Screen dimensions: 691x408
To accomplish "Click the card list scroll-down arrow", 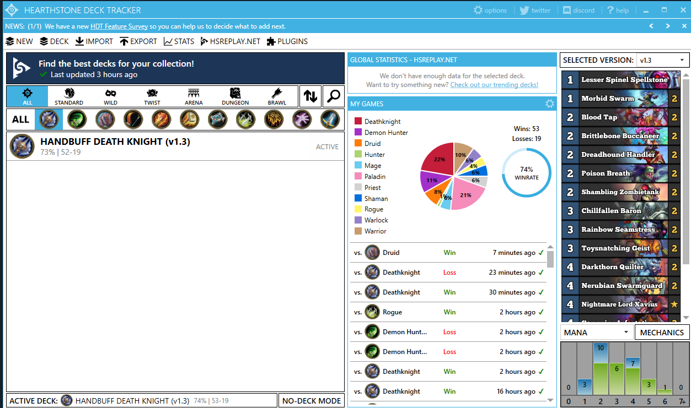I will [685, 318].
